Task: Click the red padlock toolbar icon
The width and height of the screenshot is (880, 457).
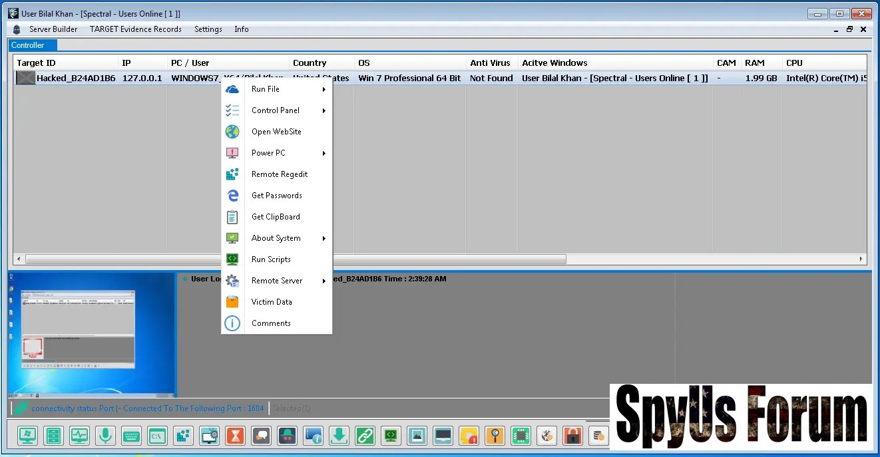Action: click(572, 436)
